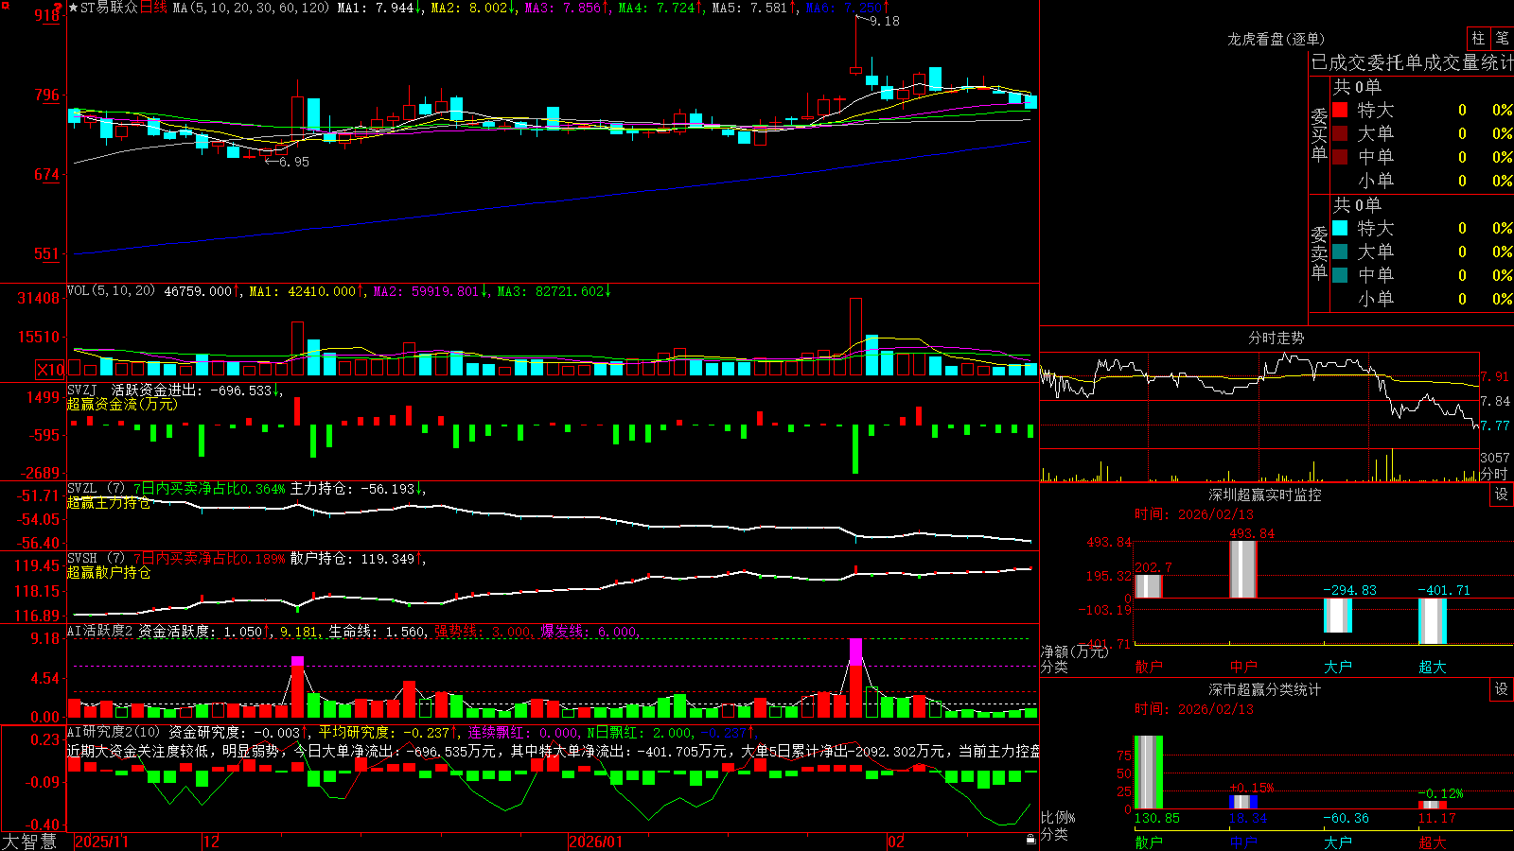
Task: Click 超大 label in 分类统计 chart
Action: 1432,842
